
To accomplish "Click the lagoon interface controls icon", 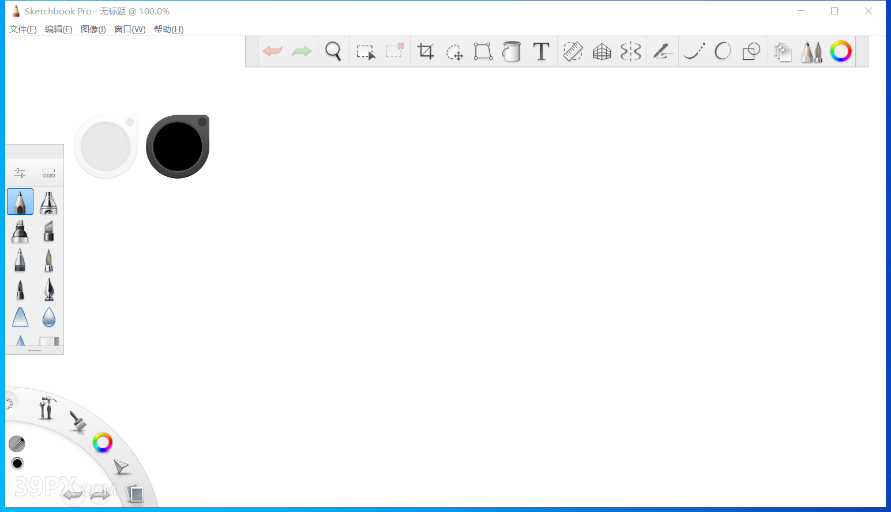I will click(x=10, y=404).
